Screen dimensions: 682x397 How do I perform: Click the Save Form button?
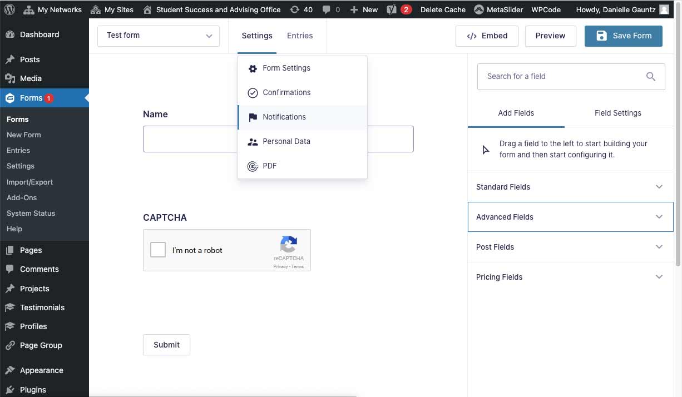[624, 36]
